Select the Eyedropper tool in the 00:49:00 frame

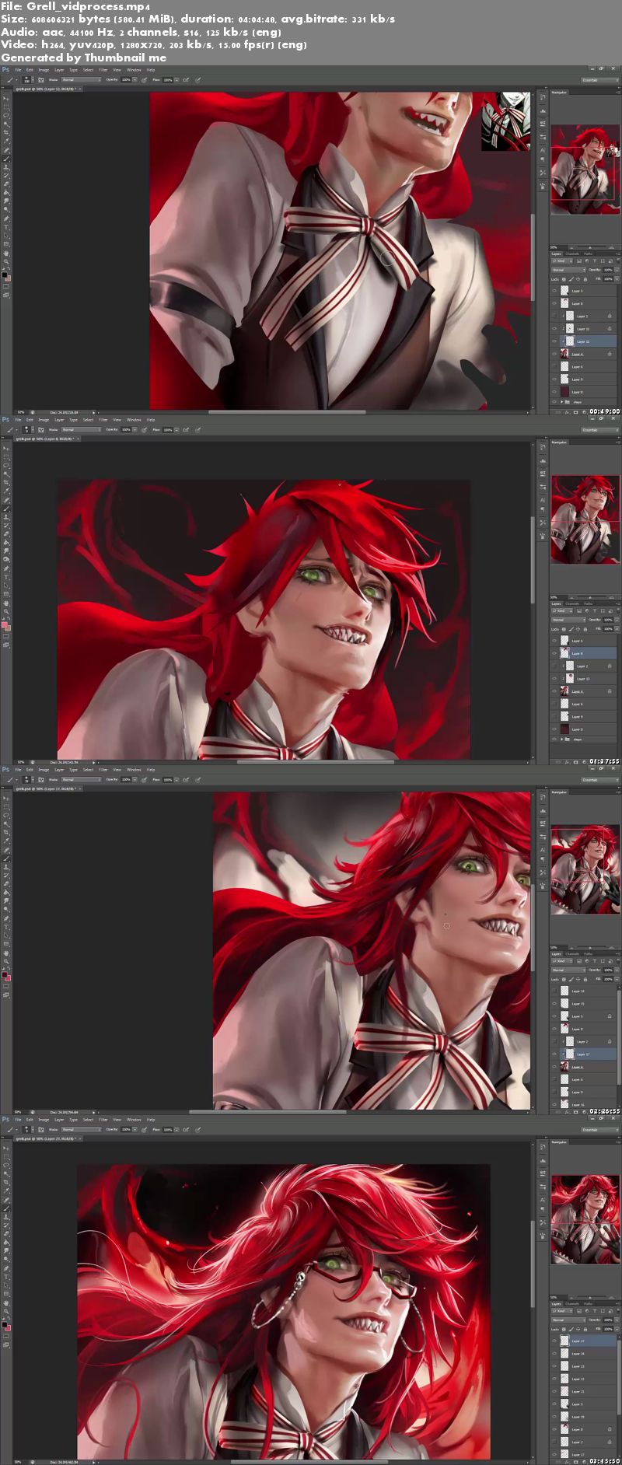[6, 141]
